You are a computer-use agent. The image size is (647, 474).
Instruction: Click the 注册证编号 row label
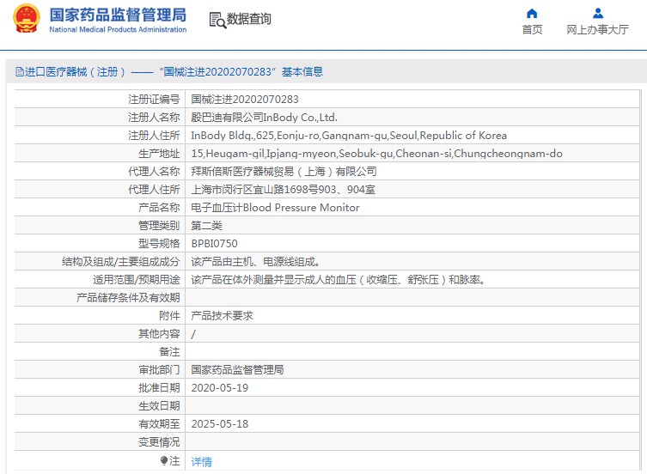coord(154,100)
